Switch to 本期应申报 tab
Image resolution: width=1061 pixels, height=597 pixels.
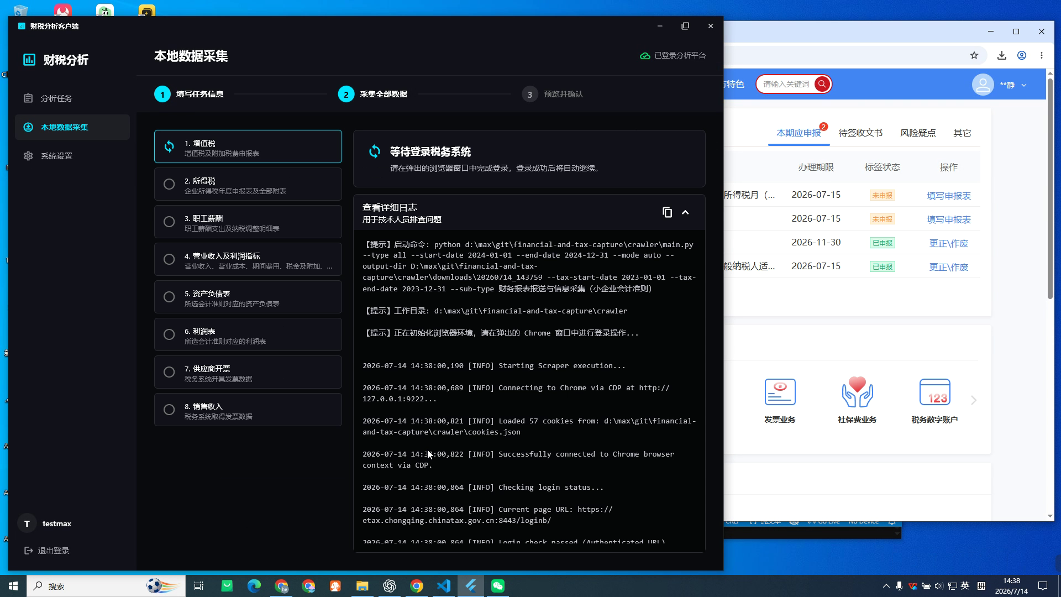[x=799, y=133]
